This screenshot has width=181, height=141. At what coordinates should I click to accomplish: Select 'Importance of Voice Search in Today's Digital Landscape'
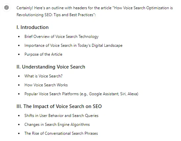coord(73,45)
